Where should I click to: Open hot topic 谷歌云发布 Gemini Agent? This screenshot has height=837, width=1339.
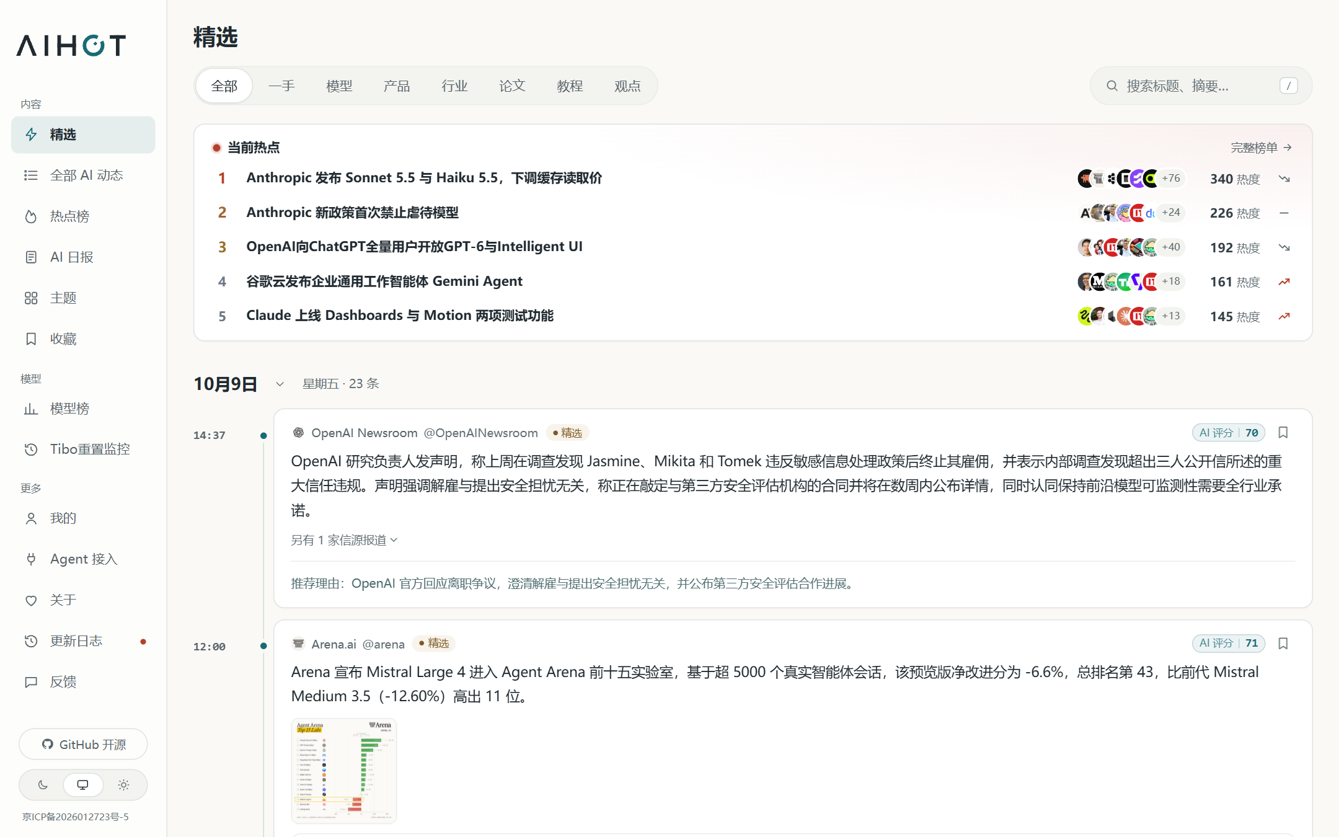point(384,281)
